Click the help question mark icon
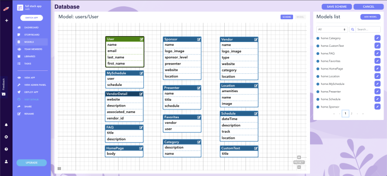The image size is (387, 176). click(6, 149)
